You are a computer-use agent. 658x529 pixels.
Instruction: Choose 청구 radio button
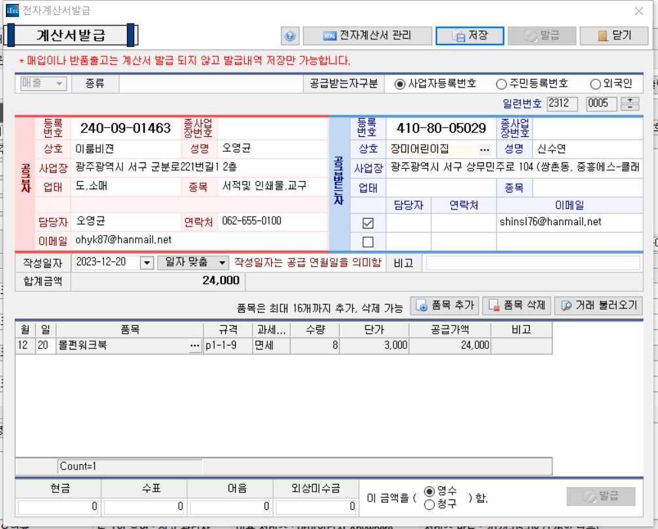click(x=430, y=505)
